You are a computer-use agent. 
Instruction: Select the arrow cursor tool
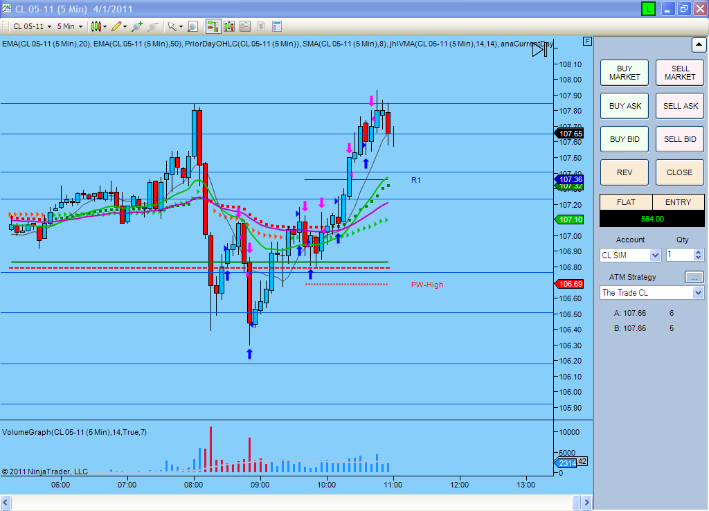coord(172,27)
